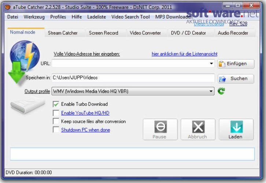Viewport: 266px width, 183px height.
Task: Click the Pause button
Action: 160,129
